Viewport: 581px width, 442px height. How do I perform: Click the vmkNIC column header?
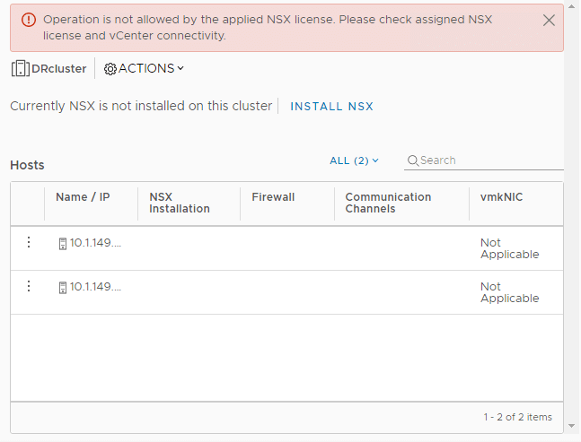(x=501, y=196)
